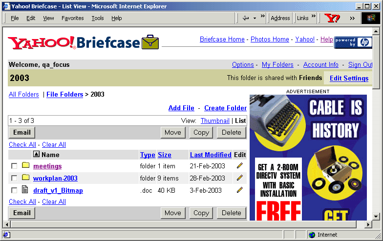Click the workplan-2003 folder icon
Image resolution: width=383 pixels, height=241 pixels.
point(25,178)
